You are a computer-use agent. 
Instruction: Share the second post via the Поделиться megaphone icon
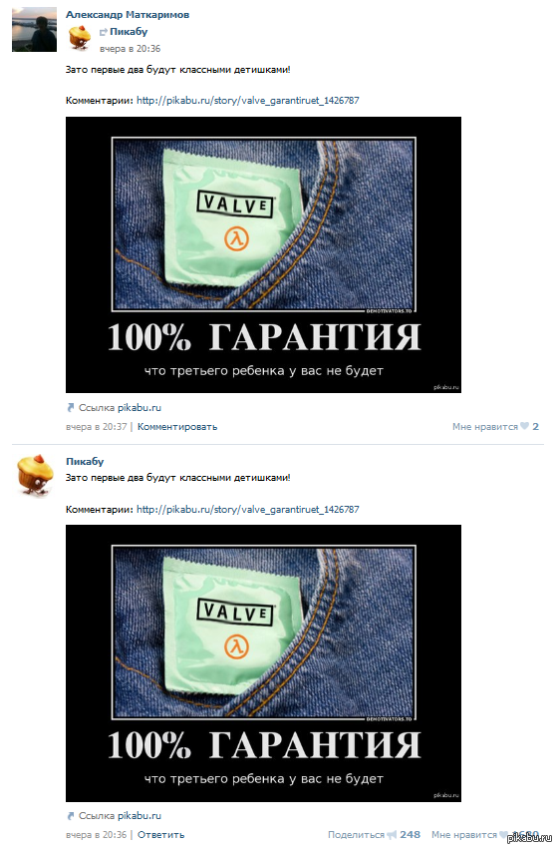click(392, 835)
